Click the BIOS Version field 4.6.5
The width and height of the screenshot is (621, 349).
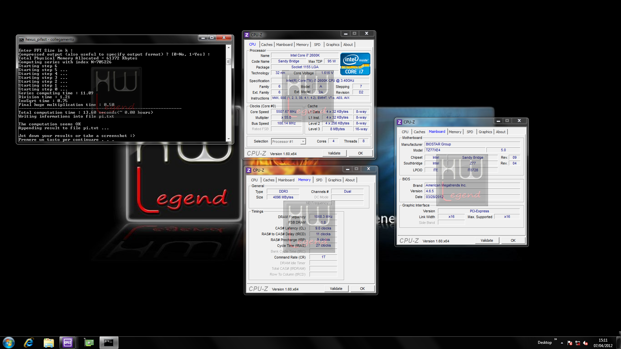pos(472,191)
